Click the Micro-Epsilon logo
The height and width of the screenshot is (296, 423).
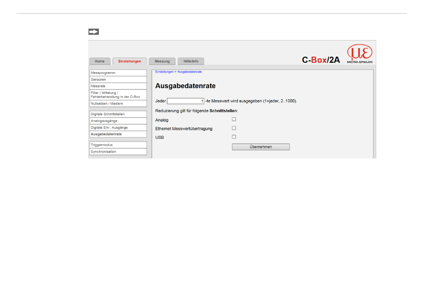coord(360,54)
